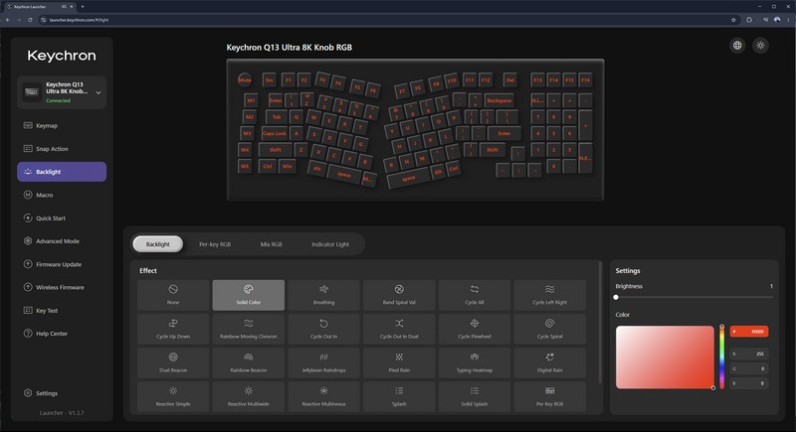Choose the Cycle Spiral effect
The image size is (796, 432).
click(550, 329)
